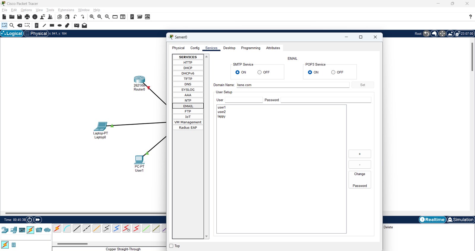The width and height of the screenshot is (475, 251).
Task: Click the Domain Name input field
Action: point(293,85)
